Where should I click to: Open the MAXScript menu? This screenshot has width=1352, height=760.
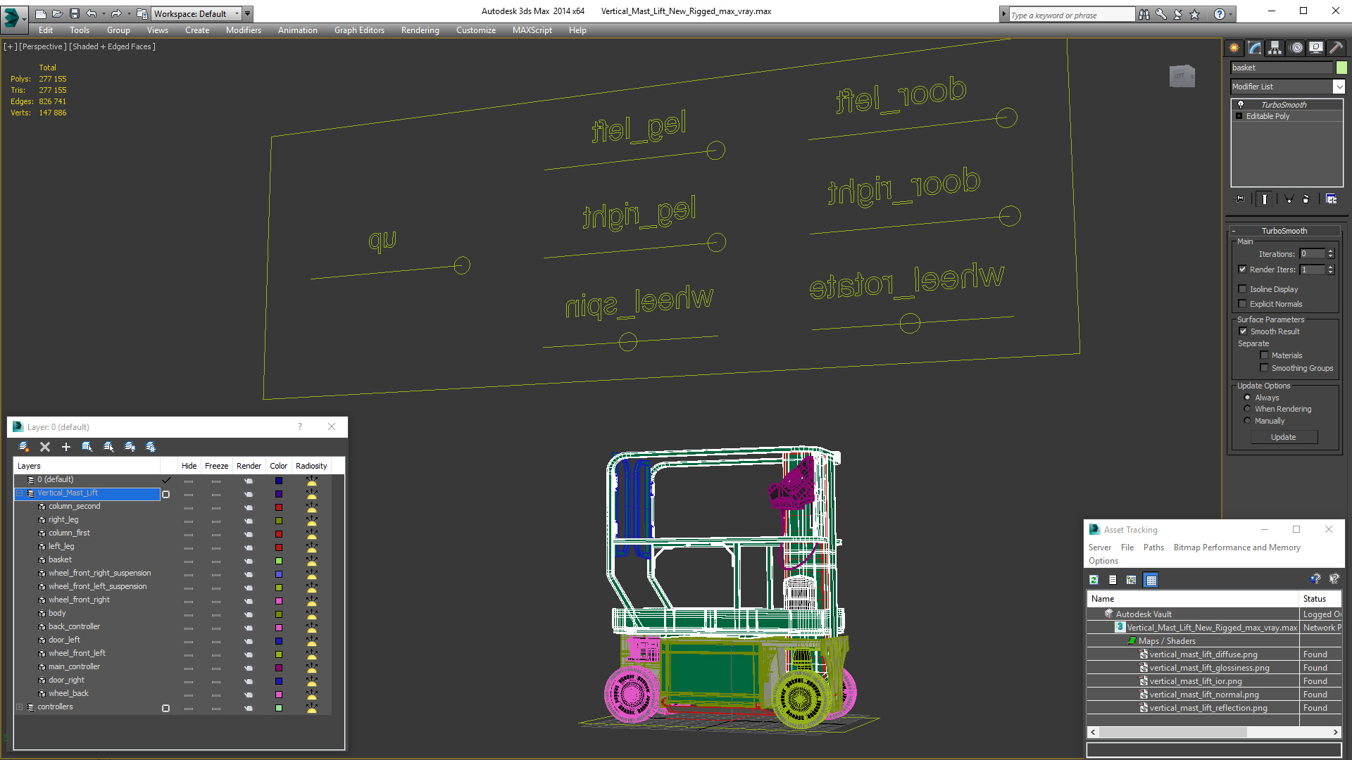532,30
